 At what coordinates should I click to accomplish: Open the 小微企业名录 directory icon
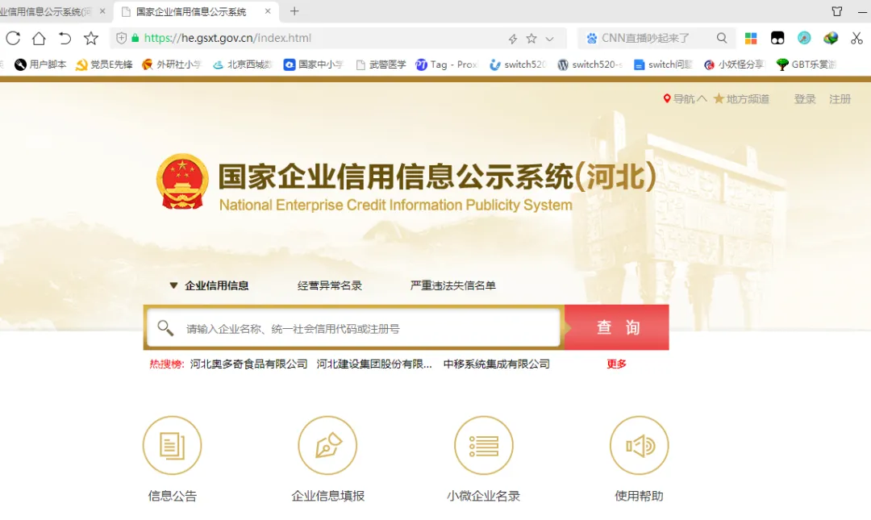tap(484, 445)
